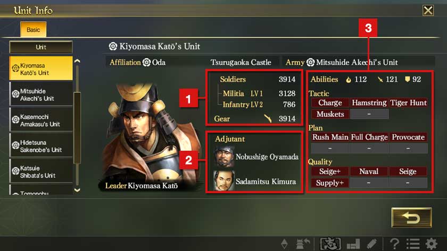This screenshot has width=447, height=251.
Task: Select Katsuie Shibata's Unit in list
Action: pos(41,172)
